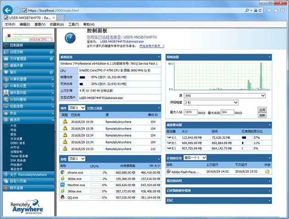
Task: Expand the 计算机管理 sidebar menu
Action: point(53,79)
